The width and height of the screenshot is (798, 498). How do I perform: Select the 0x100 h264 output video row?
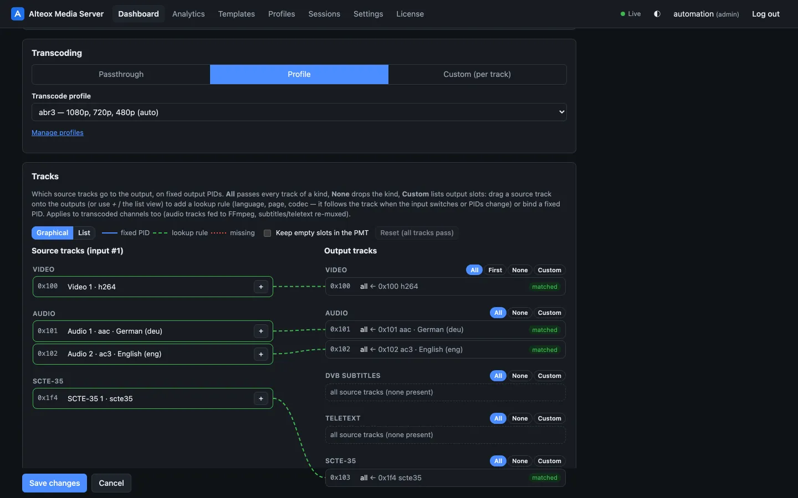(445, 287)
